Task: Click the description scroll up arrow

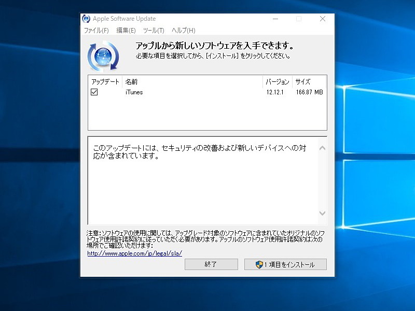Action: [x=322, y=148]
